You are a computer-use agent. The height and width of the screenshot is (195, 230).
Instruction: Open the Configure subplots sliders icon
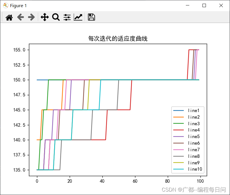coord(67,17)
